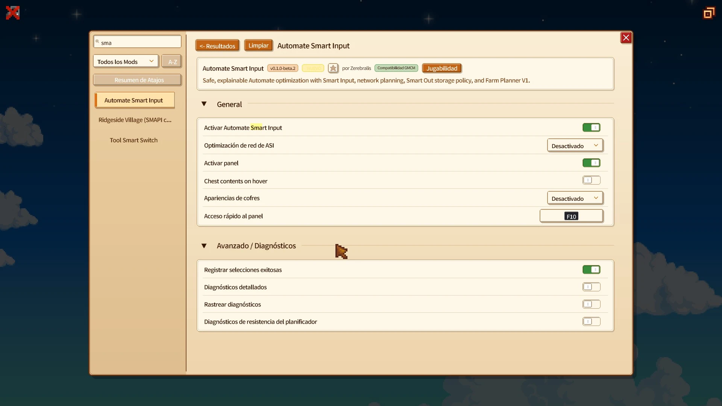
Task: Select Tool Smart Switch mod entry
Action: 134,140
